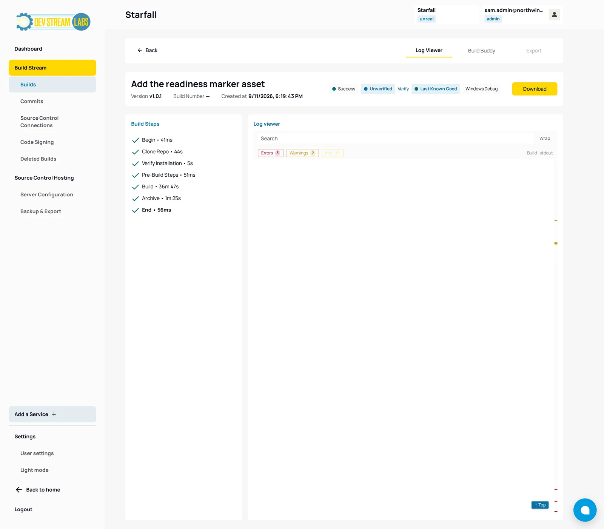Click Logout

(23, 509)
